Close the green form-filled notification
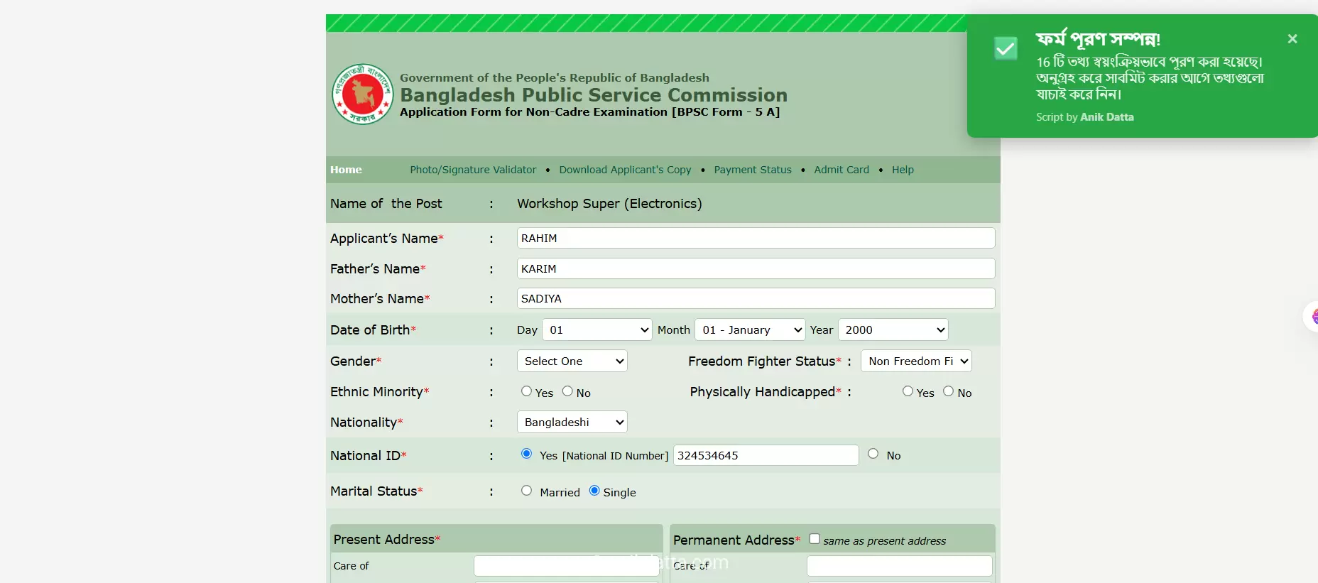 click(1292, 39)
